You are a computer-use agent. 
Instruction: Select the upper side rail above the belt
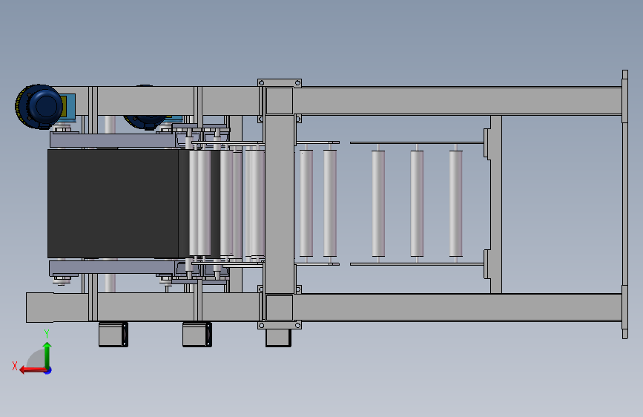click(113, 140)
